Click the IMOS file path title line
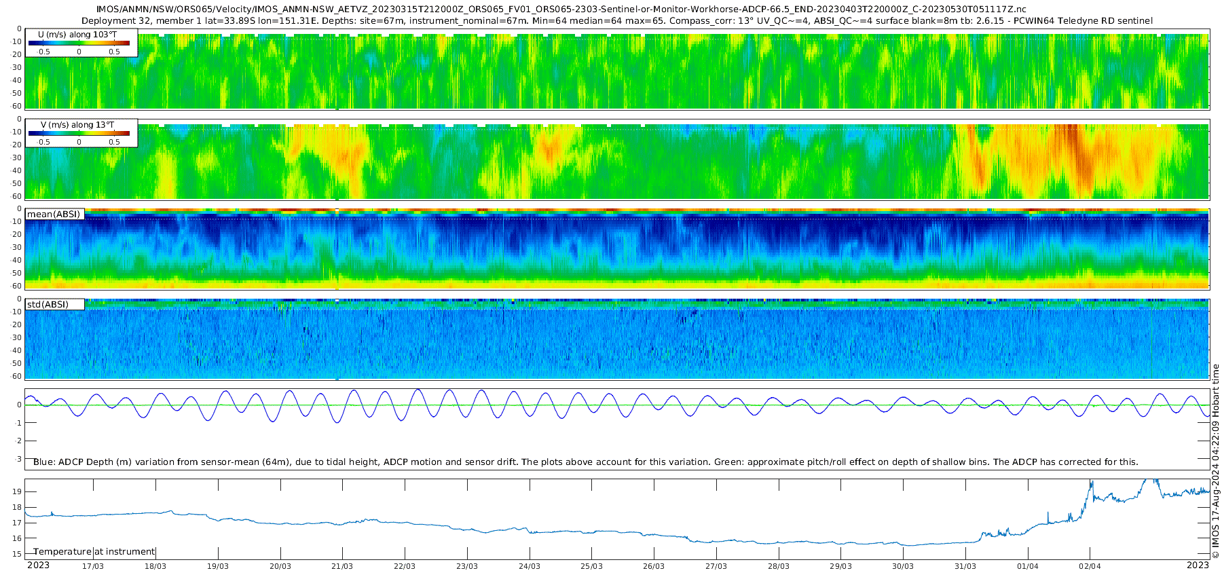1222x577 pixels. tap(561, 10)
